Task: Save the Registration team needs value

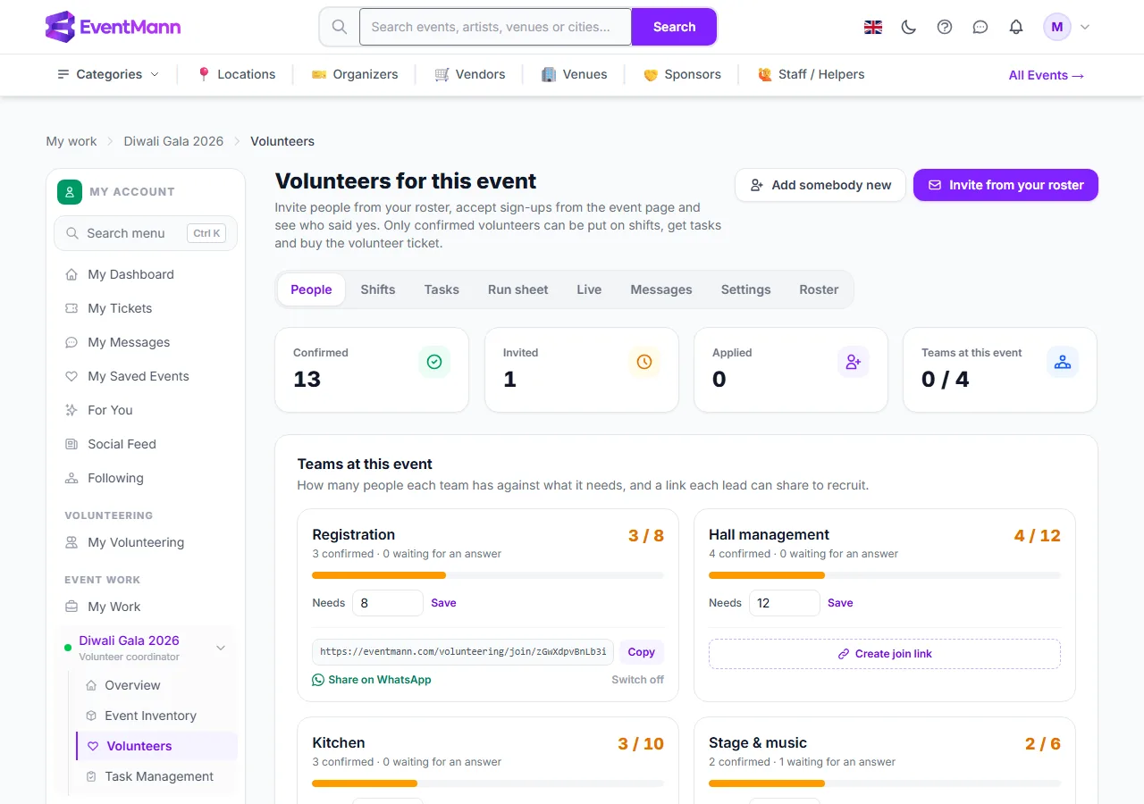Action: 443,603
